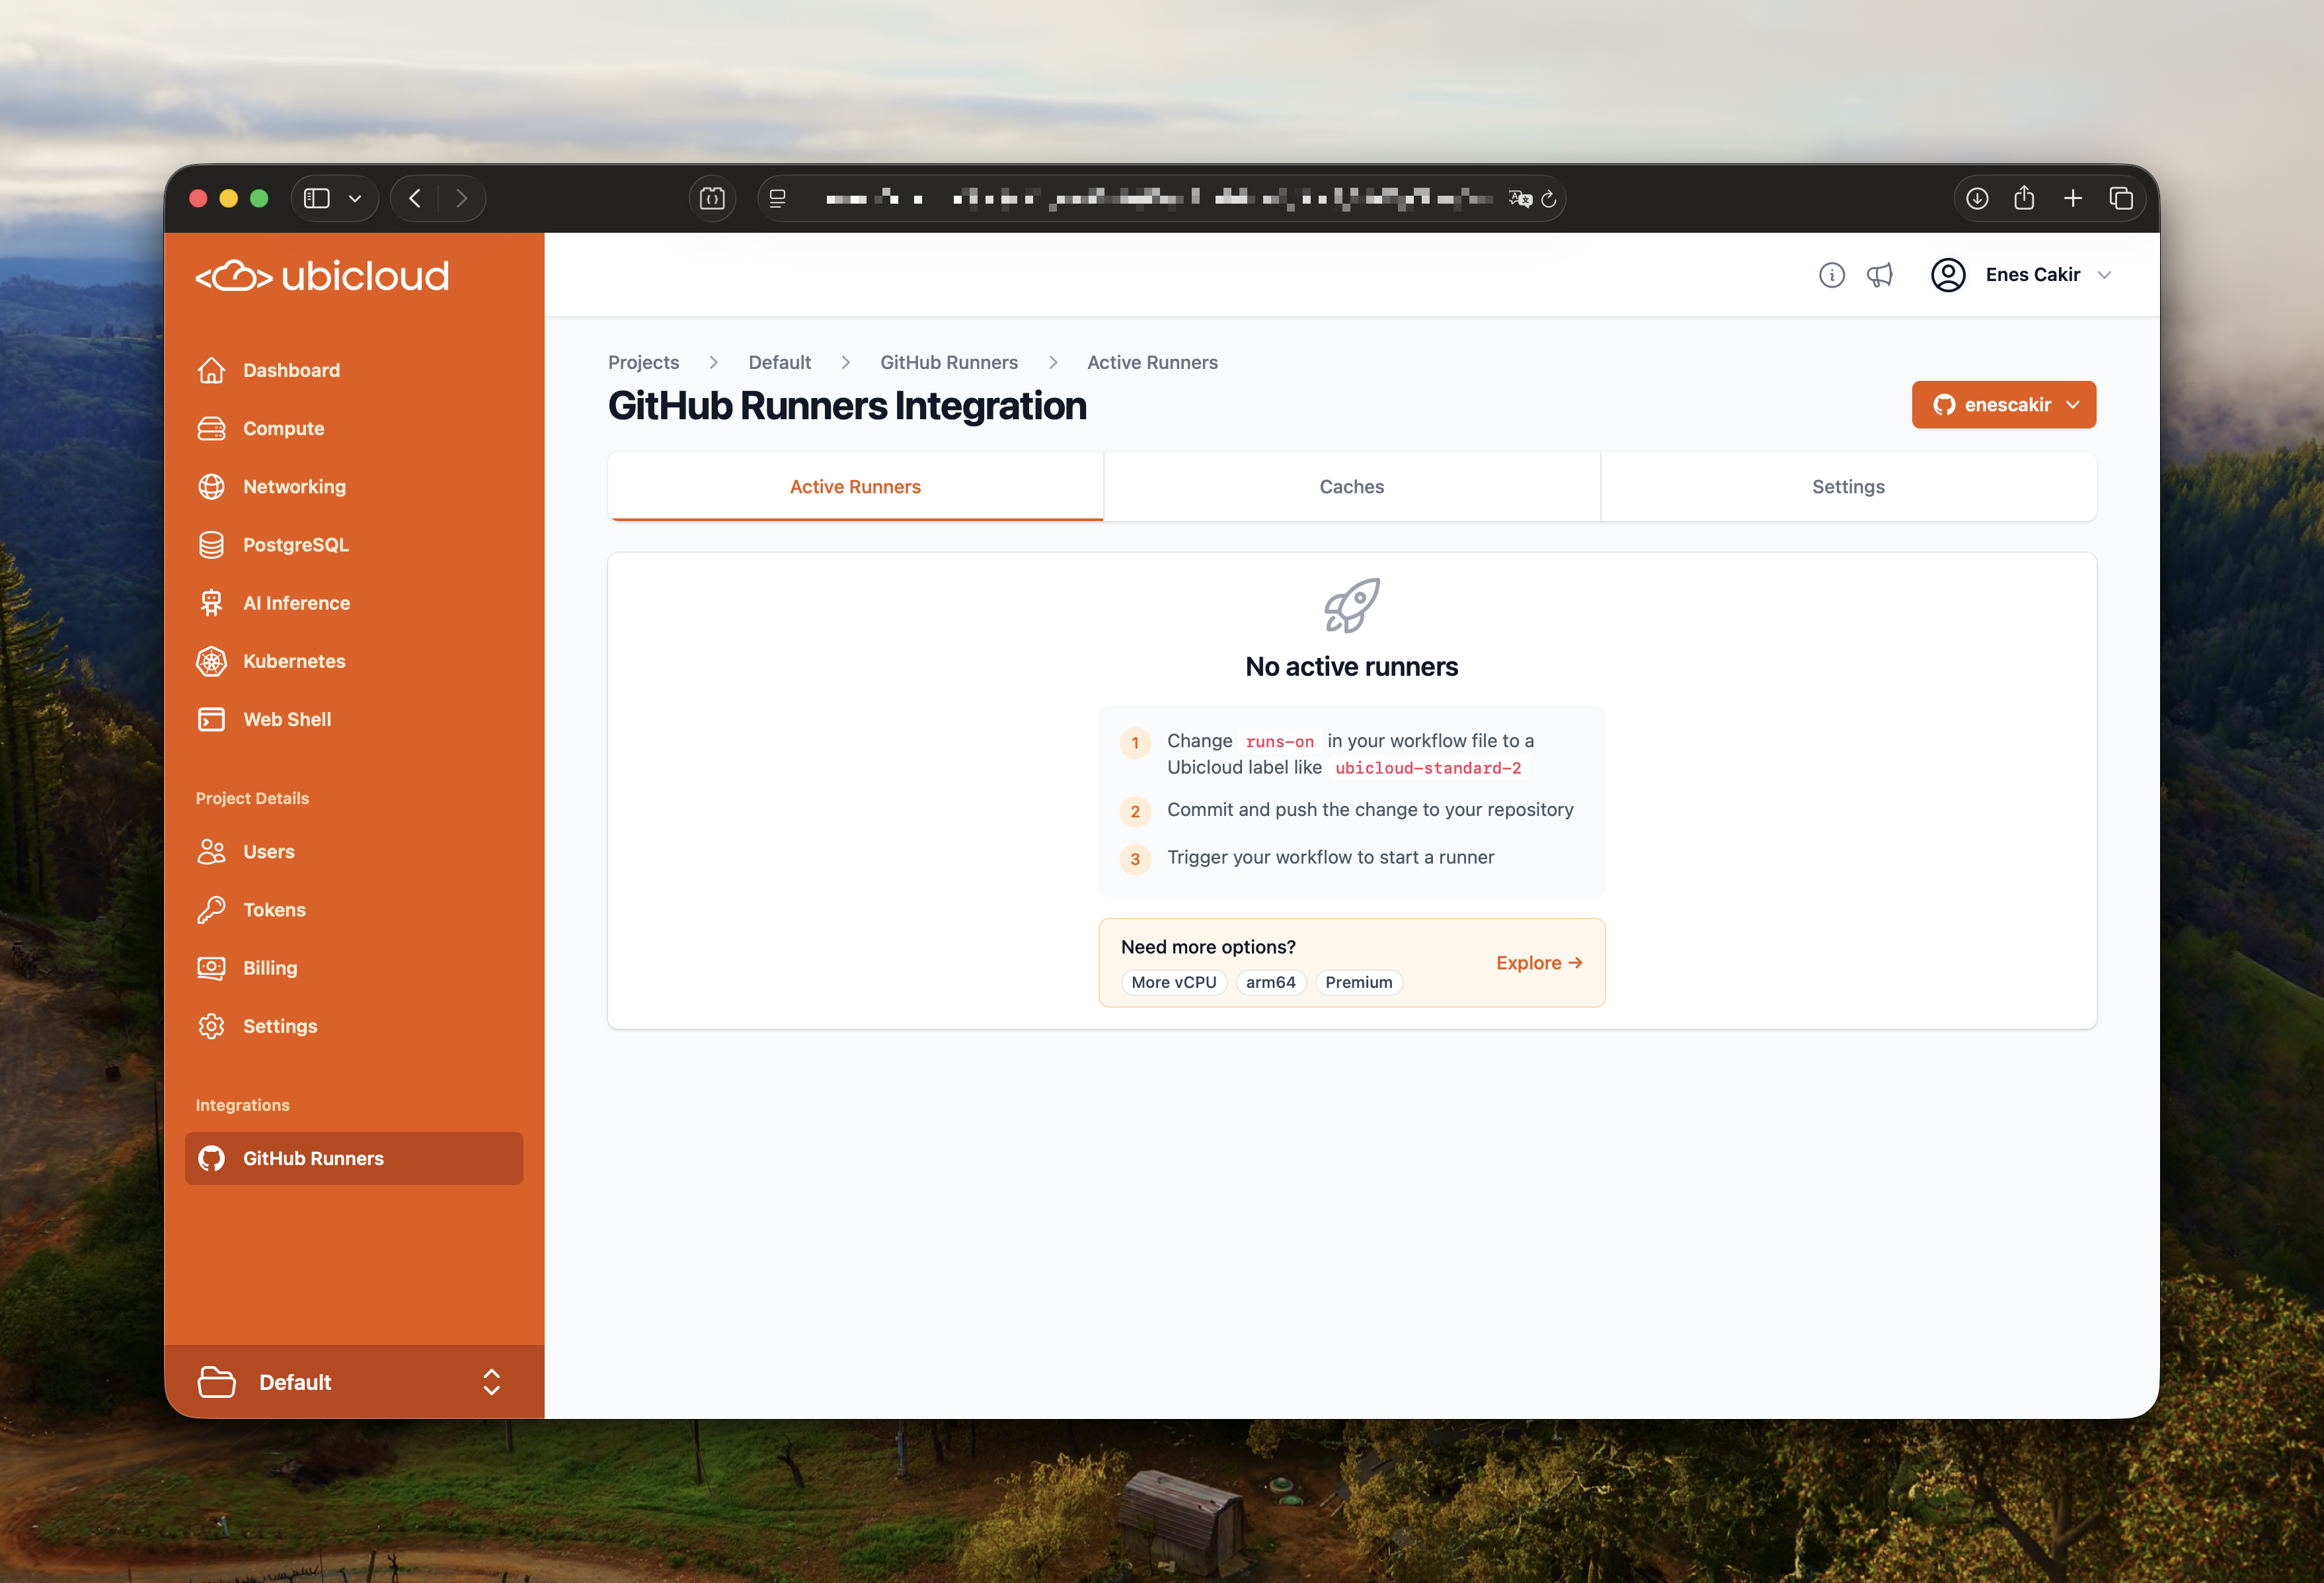
Task: Switch to the Settings tab
Action: click(x=1847, y=486)
